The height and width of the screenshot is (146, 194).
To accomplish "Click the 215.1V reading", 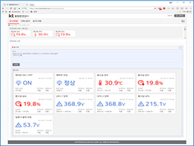I will [156, 104].
